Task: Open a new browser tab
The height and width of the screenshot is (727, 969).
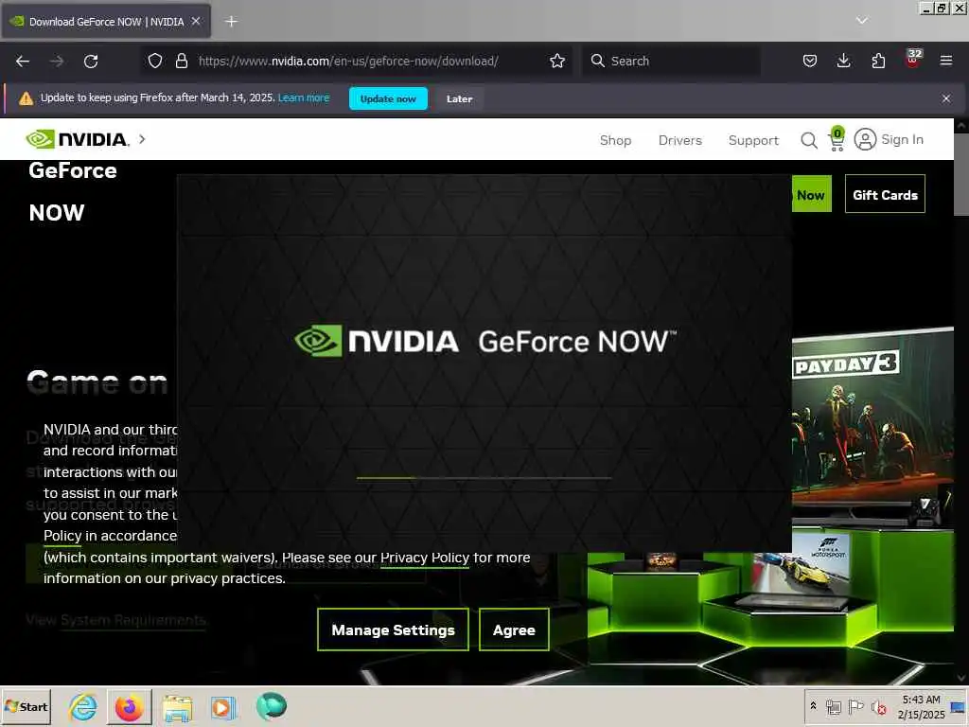Action: tap(231, 22)
